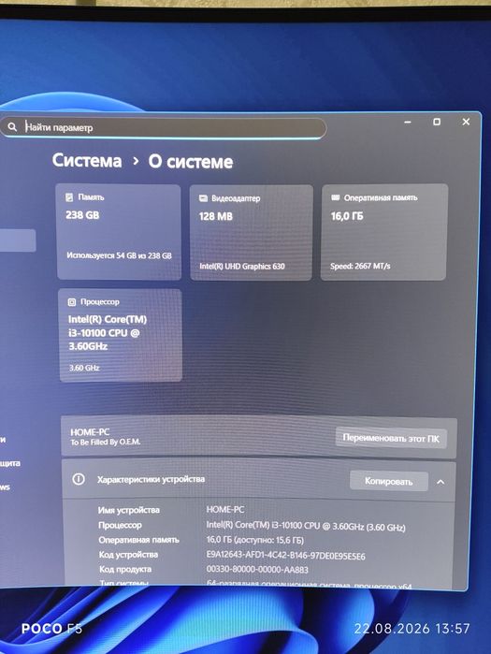The image size is (491, 654).
Task: Click the search magnifier icon
Action: pyautogui.click(x=12, y=127)
